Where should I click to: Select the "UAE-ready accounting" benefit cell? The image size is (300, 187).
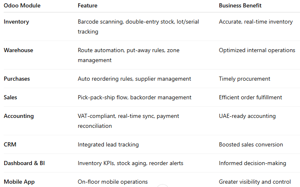247,116
